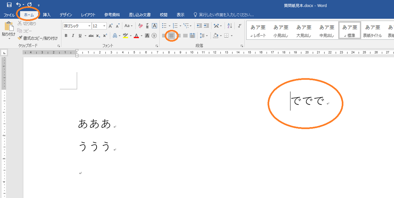Toggle underline formatting
This screenshot has height=198, width=394.
click(80, 35)
